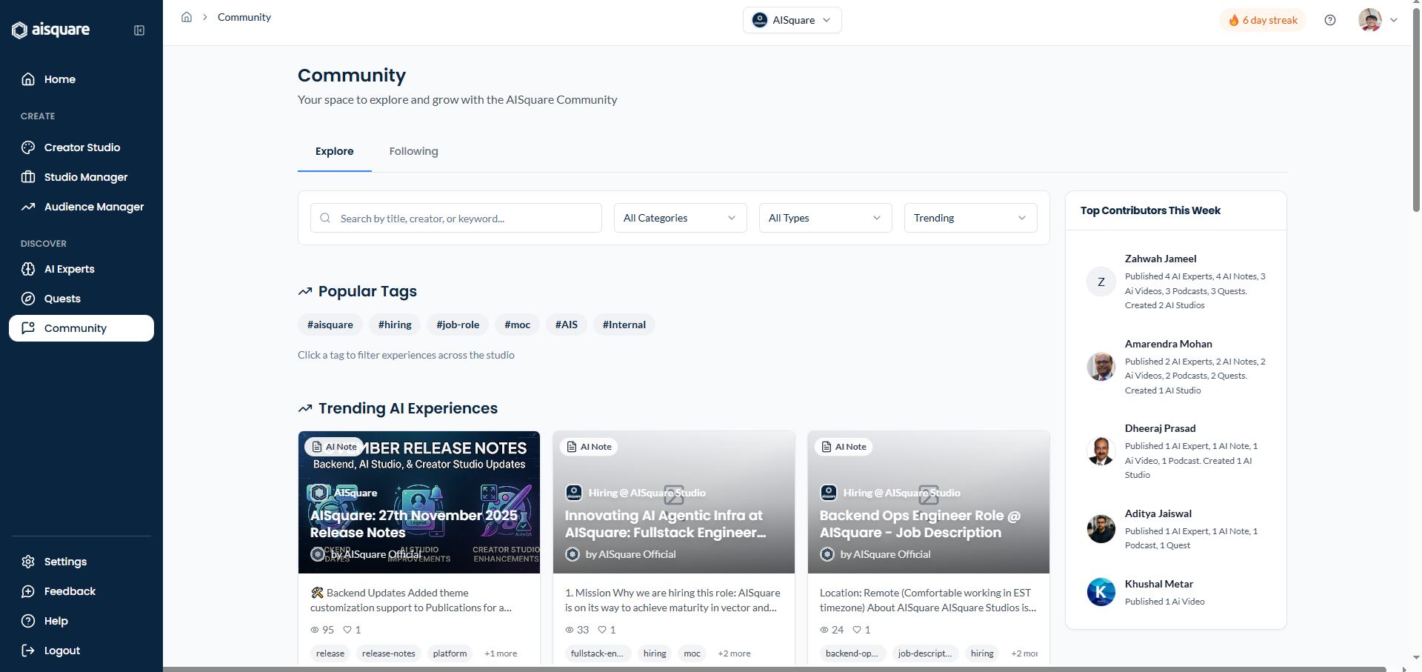Like the November Release Notes card heart
This screenshot has width=1422, height=672.
[347, 630]
